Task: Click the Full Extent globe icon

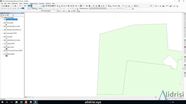Action: point(69,6)
